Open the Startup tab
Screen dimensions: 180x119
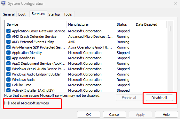(x=54, y=14)
